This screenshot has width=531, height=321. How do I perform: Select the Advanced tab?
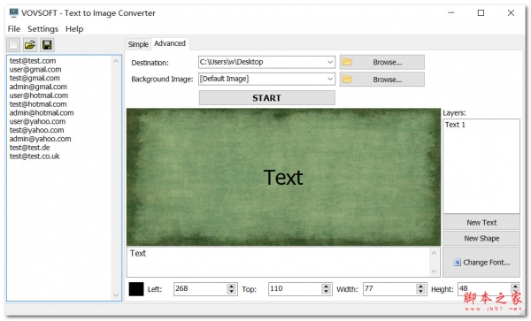tap(170, 43)
